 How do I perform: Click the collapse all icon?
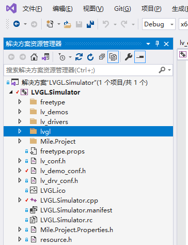(102, 57)
